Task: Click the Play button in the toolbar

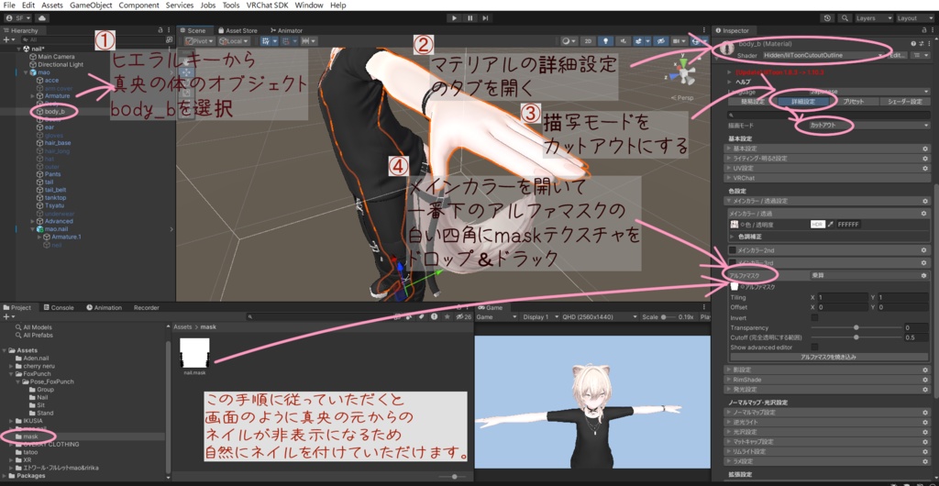Action: [455, 18]
